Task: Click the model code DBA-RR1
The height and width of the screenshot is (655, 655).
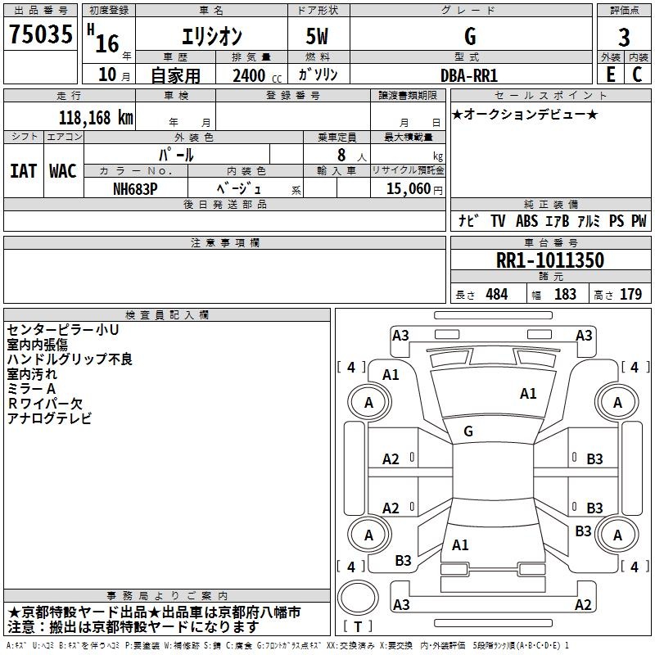Action: pyautogui.click(x=469, y=75)
